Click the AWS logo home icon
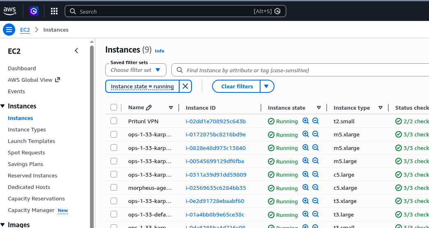429x228 pixels. point(10,11)
